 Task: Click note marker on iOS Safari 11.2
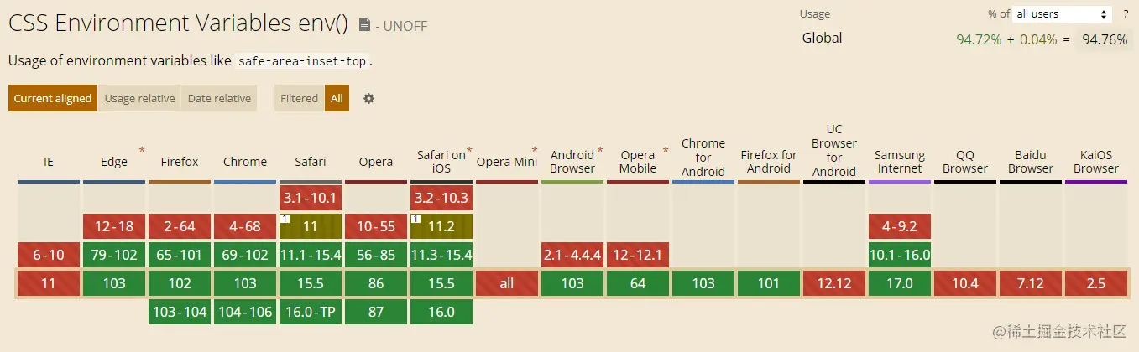point(415,218)
